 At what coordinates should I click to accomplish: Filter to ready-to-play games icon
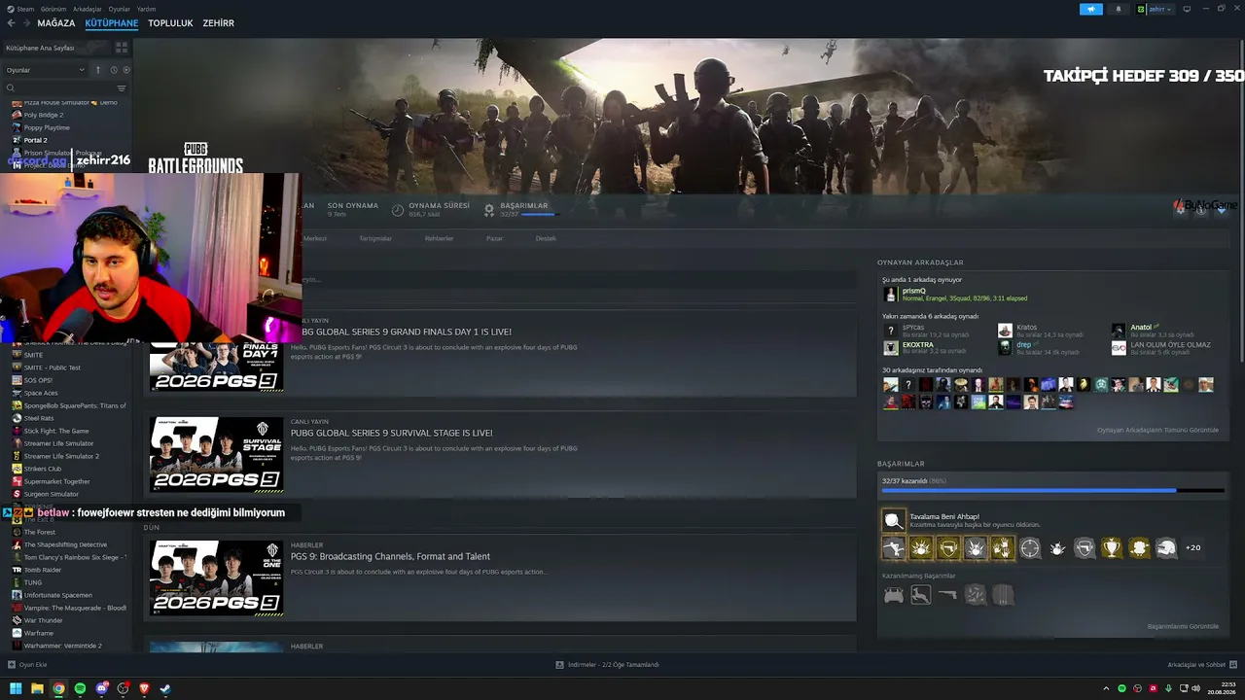126,70
